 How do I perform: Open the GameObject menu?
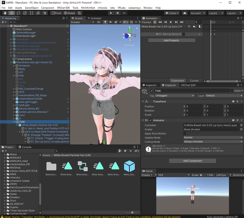tap(32, 8)
